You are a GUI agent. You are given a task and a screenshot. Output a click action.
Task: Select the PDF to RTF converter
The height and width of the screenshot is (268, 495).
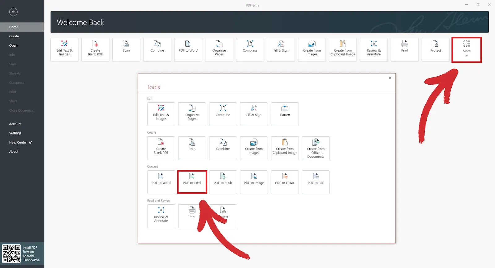point(316,182)
